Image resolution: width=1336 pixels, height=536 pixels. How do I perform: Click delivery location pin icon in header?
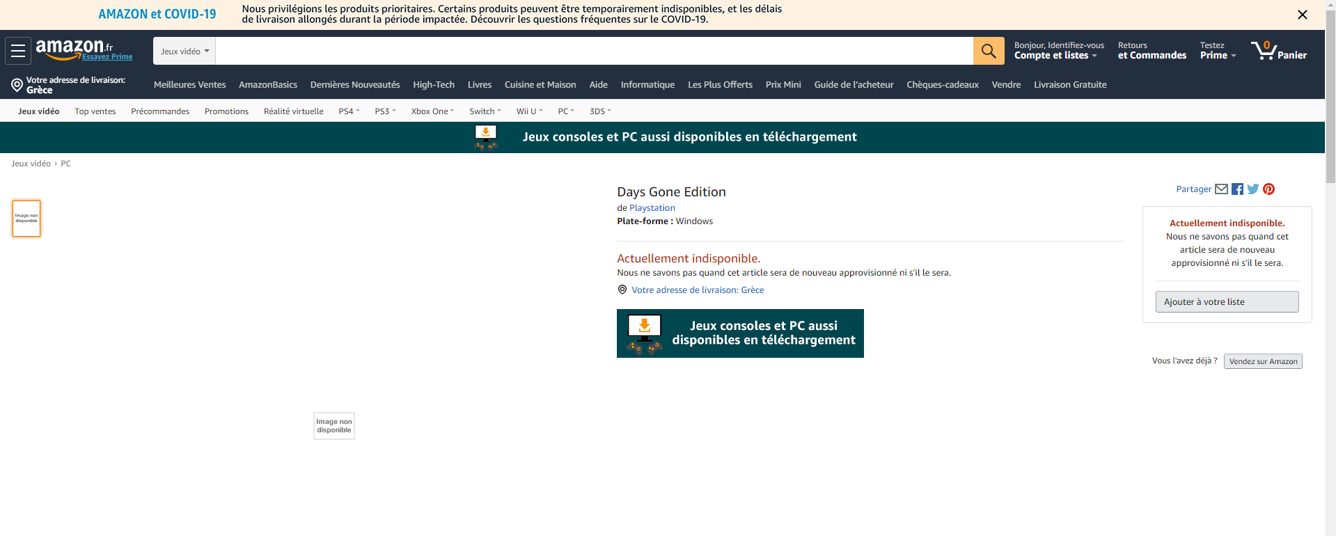click(17, 85)
